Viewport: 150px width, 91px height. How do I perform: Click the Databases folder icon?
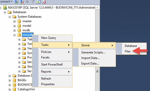pos(10,12)
